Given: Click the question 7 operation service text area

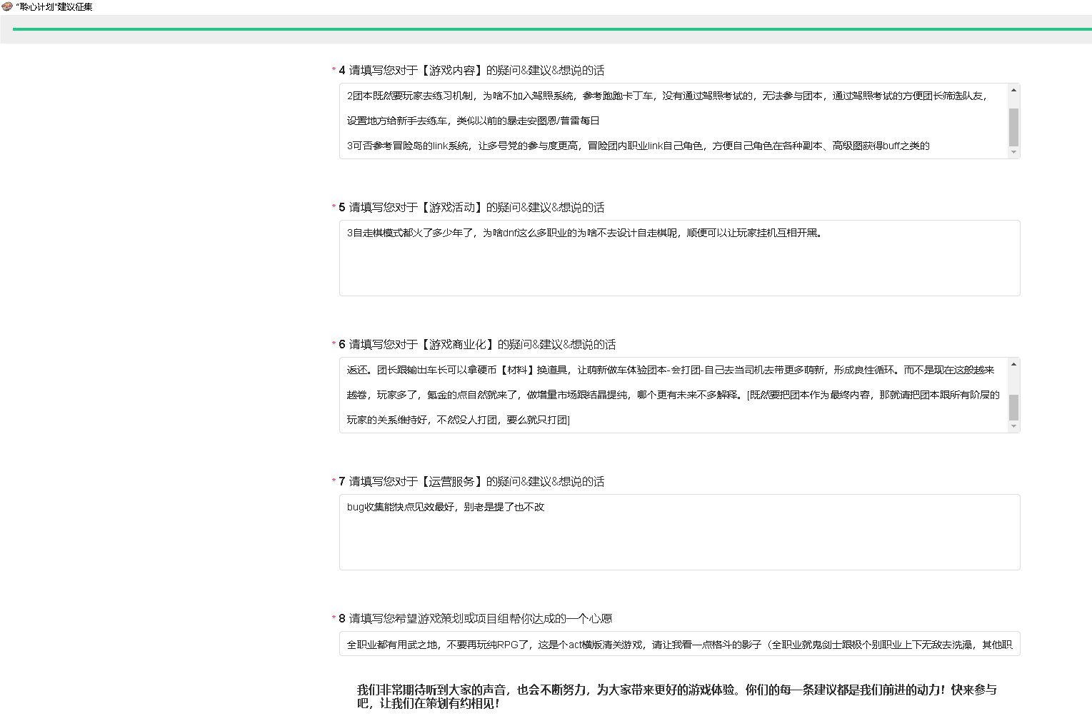Looking at the screenshot, I should click(679, 532).
